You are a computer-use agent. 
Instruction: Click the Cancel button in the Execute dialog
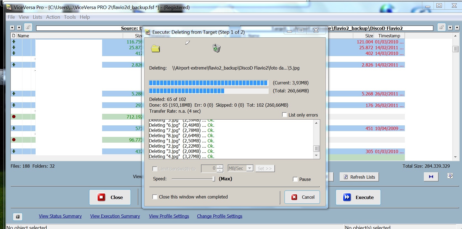pyautogui.click(x=302, y=197)
